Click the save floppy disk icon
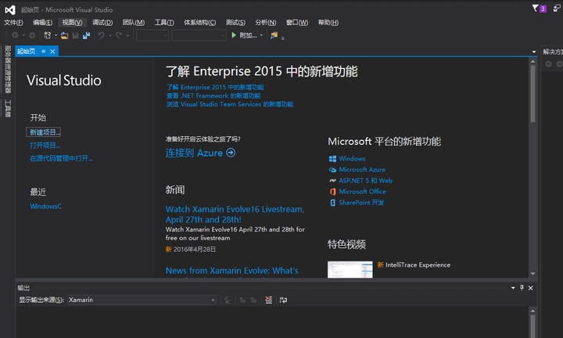Image resolution: width=563 pixels, height=338 pixels. click(x=75, y=35)
